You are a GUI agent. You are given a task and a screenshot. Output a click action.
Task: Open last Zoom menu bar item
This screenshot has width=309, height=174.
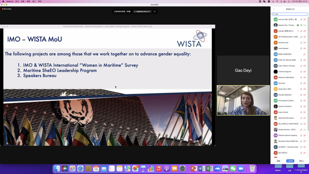pos(40,2)
